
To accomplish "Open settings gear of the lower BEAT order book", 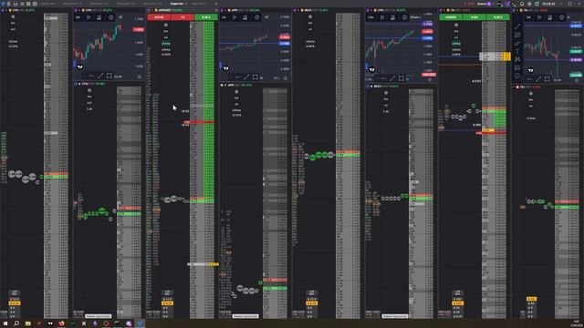I will point(386,93).
